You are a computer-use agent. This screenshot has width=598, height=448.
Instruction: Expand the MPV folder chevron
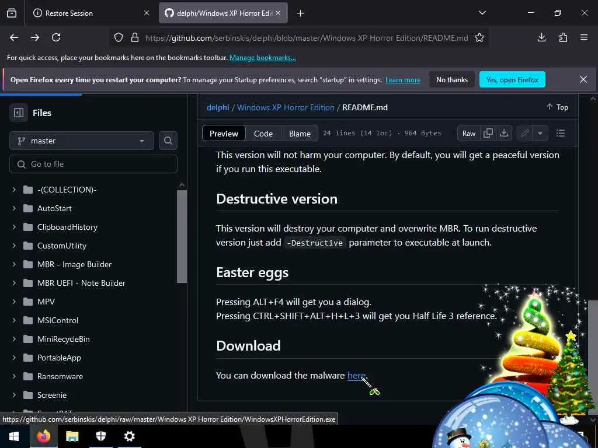[x=14, y=302]
